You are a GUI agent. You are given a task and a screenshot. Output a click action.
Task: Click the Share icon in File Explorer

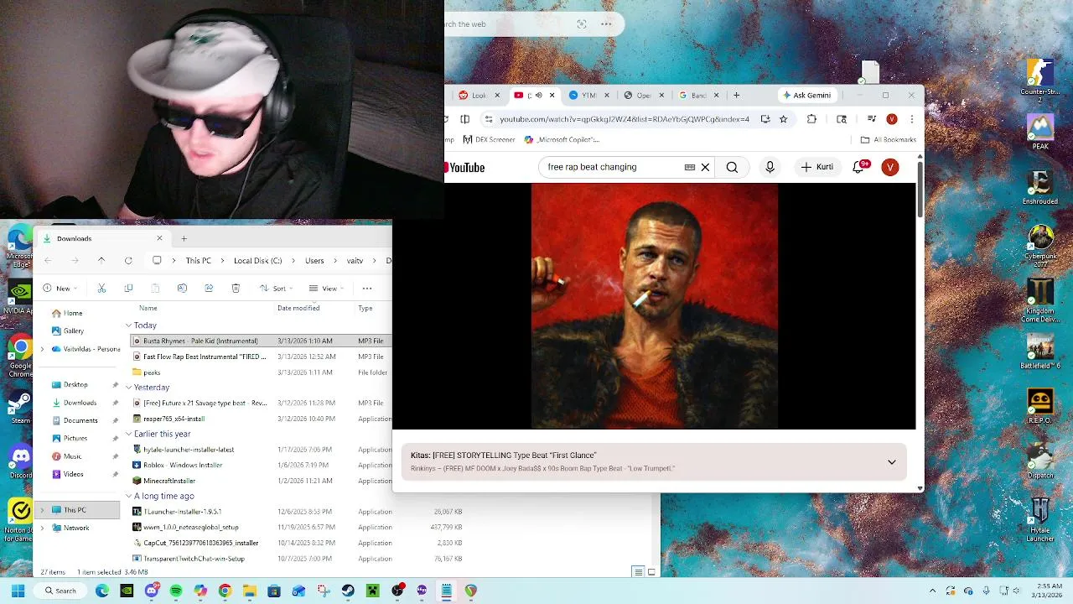tap(209, 288)
